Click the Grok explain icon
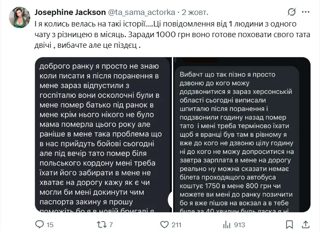The image size is (322, 231). coord(293,12)
